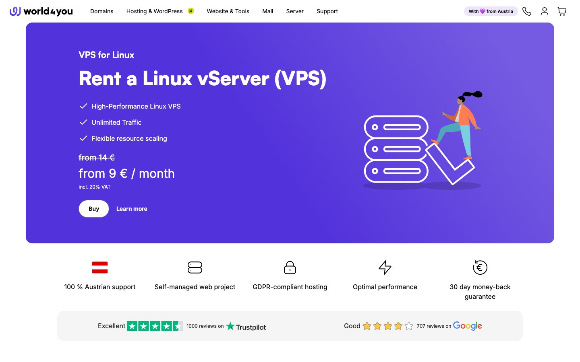Click the struck-through from 14 € price
Screen dimensions: 580x362
click(x=97, y=158)
